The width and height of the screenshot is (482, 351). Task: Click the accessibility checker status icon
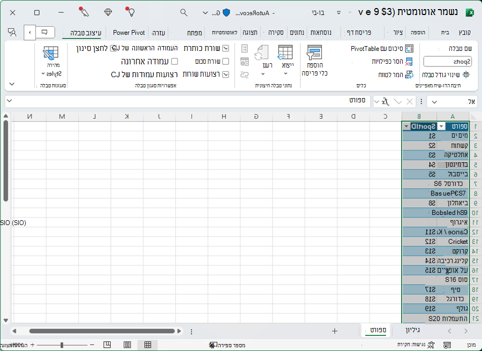click(x=431, y=345)
